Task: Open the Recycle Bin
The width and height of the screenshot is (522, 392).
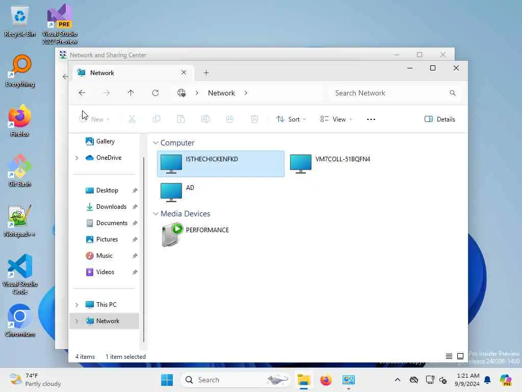Action: pyautogui.click(x=20, y=21)
